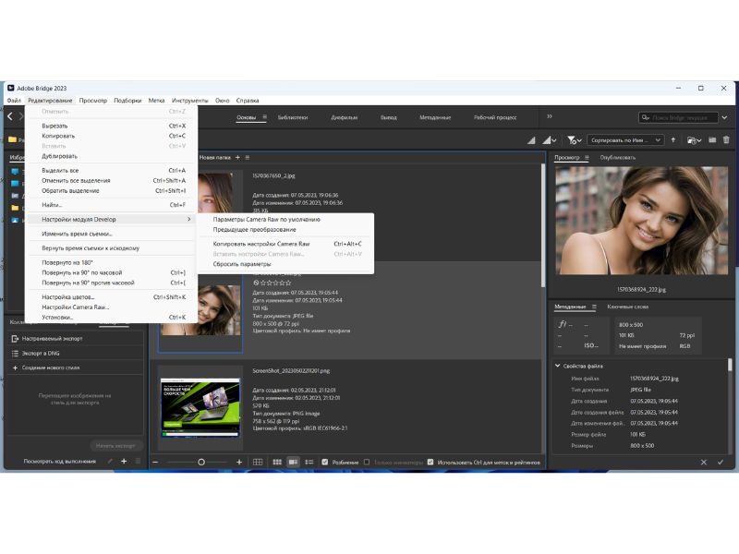Switch to list view icon
This screenshot has width=739, height=554.
[308, 462]
